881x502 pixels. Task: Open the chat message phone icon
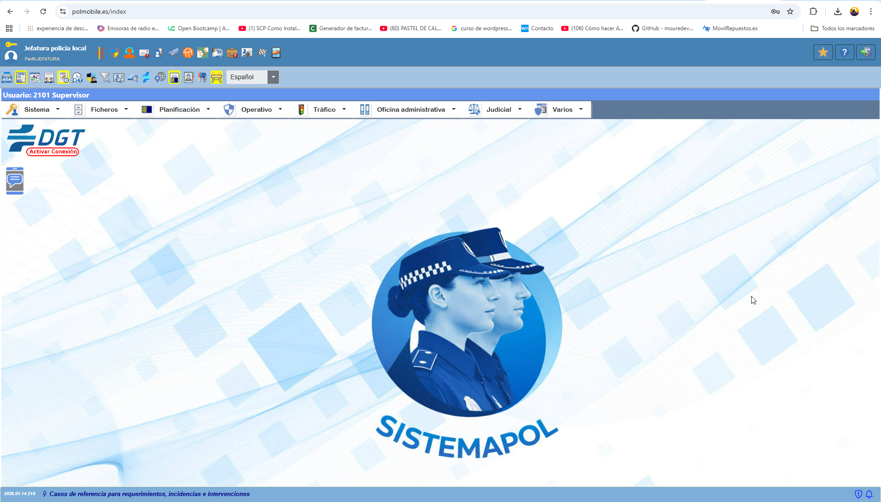click(15, 180)
